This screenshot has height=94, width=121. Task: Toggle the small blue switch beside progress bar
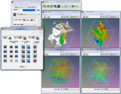tap(38, 10)
